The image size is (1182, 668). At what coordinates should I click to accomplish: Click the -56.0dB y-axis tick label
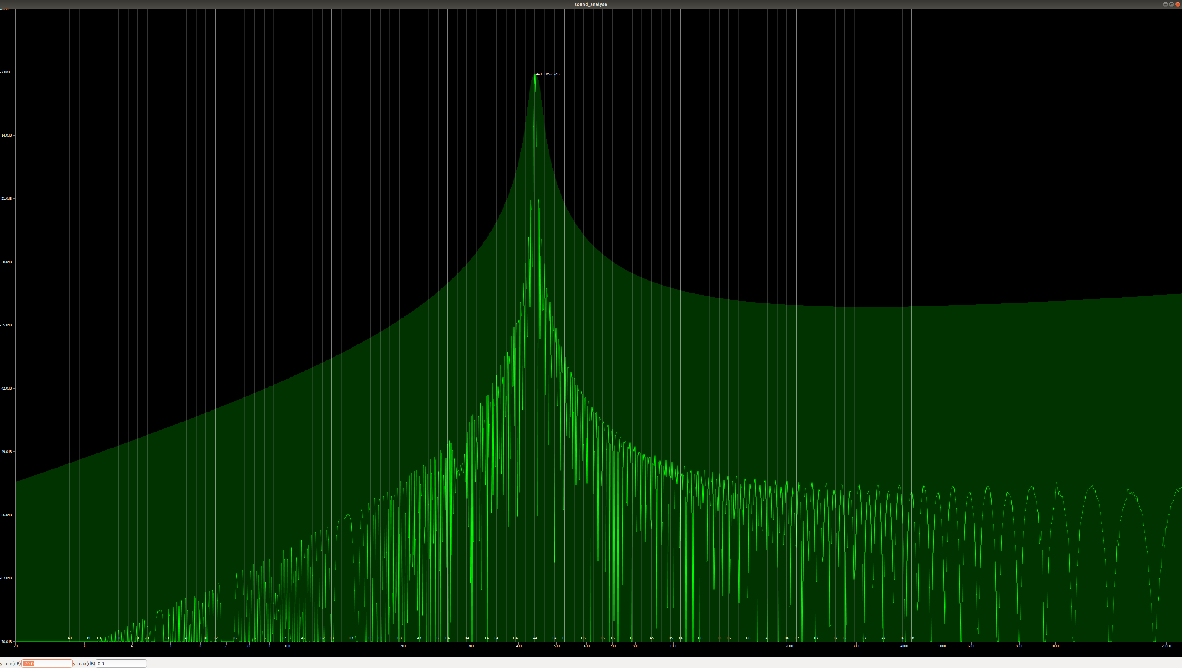click(x=7, y=515)
